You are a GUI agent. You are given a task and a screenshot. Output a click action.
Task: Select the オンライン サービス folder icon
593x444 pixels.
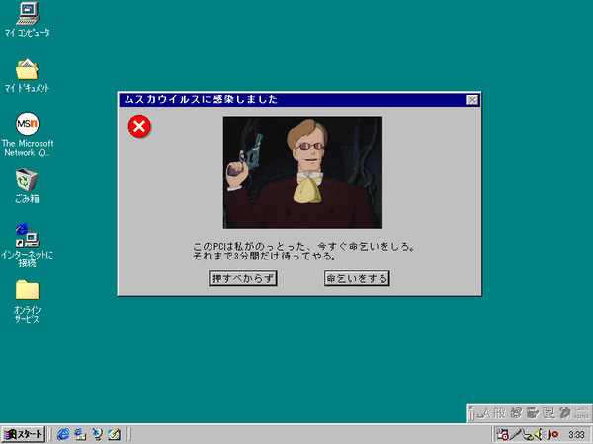[28, 301]
